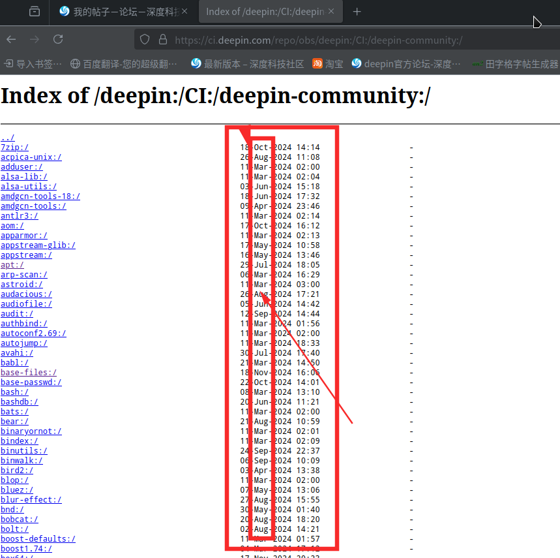Open the 'alsa-utils:/' directory link
Screen dimensions: 560x558
[x=29, y=187]
